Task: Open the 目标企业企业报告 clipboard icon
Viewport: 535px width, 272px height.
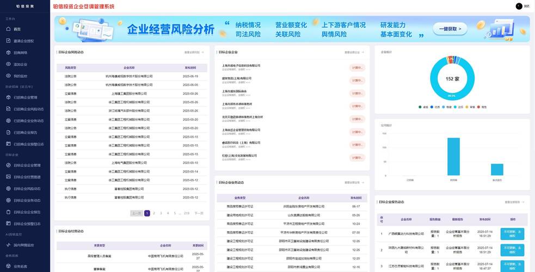Action: [9, 212]
